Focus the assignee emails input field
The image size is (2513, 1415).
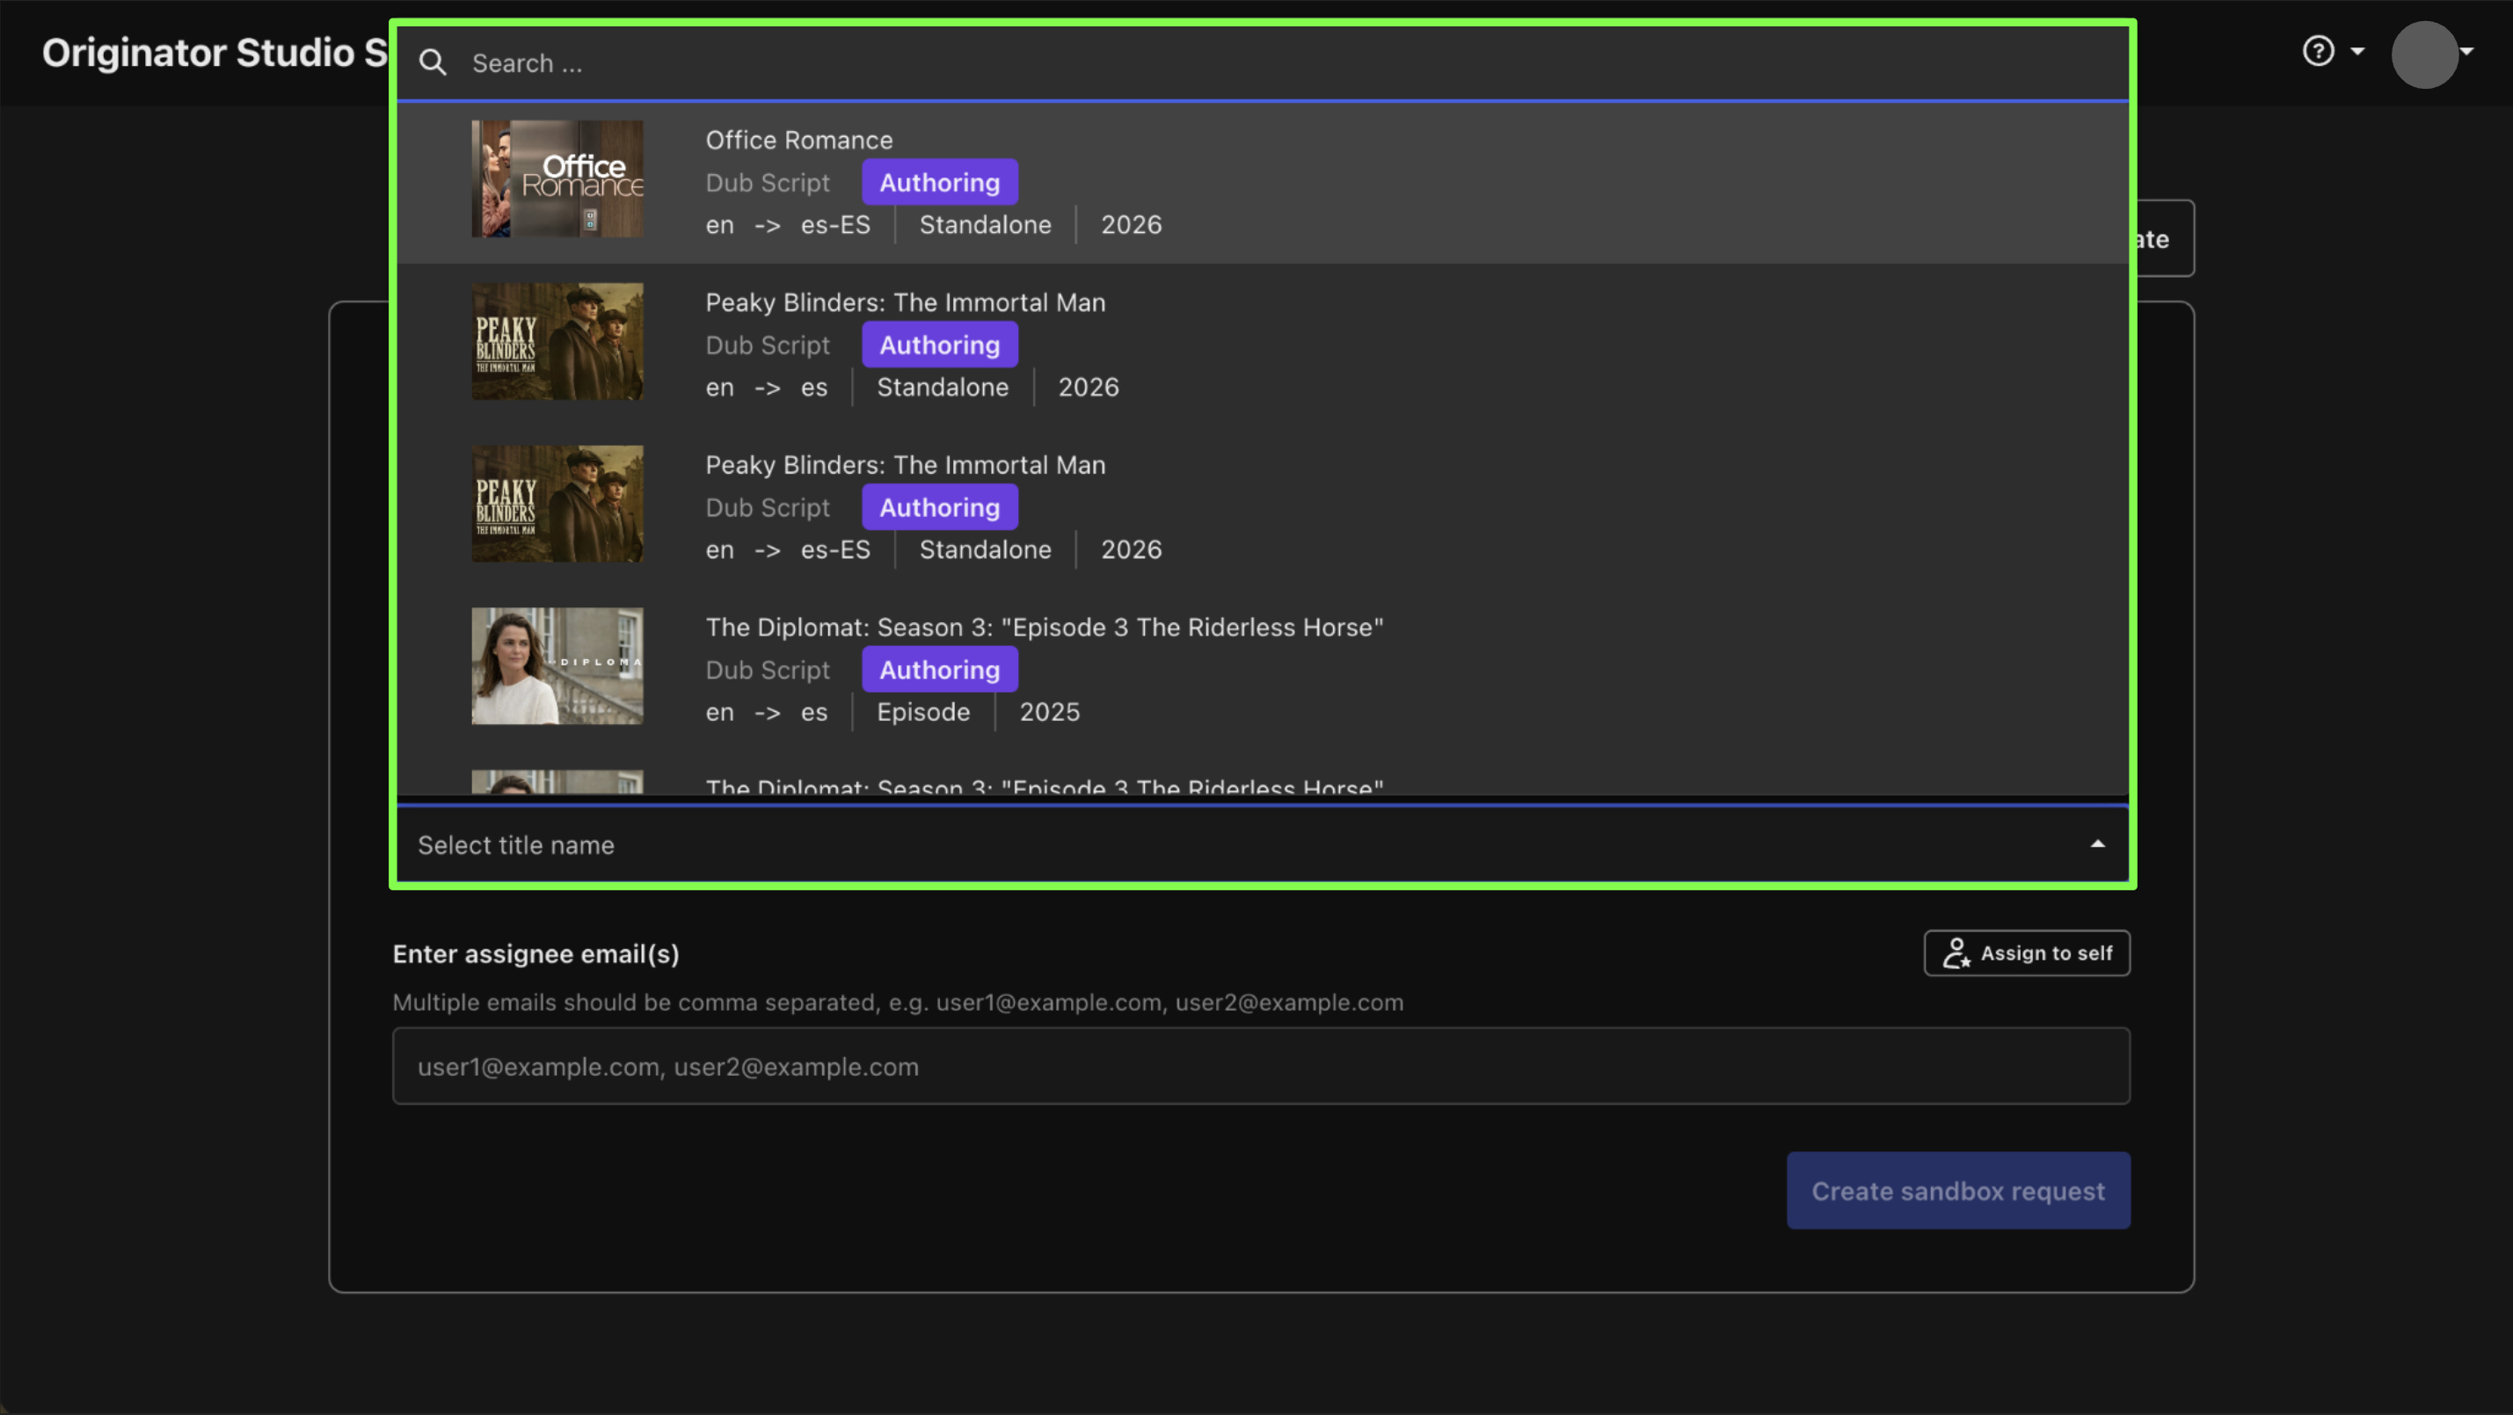[x=1260, y=1066]
